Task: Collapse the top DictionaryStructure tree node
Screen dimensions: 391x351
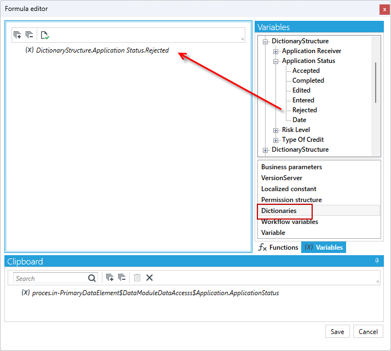Action: pos(265,42)
